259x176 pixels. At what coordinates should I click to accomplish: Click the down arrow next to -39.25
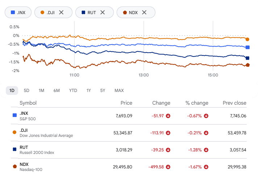pyautogui.click(x=168, y=150)
